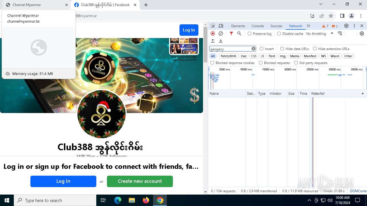This screenshot has width=367, height=206.
Task: Select the inspect element picker icon
Action: tap(213, 26)
